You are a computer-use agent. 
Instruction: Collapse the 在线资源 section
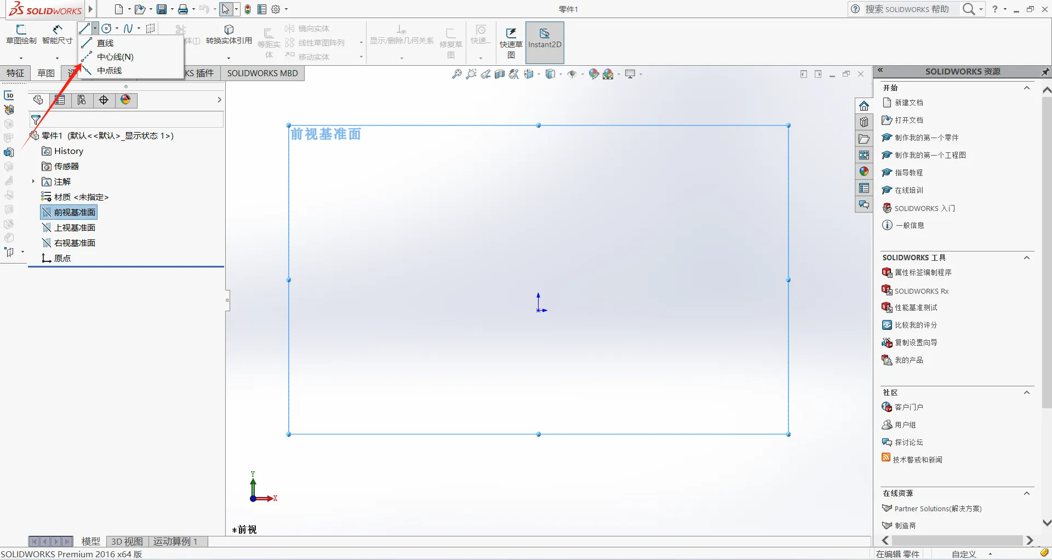(x=1027, y=493)
